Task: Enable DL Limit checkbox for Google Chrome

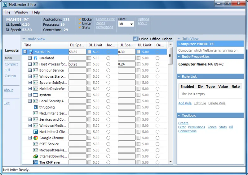Action: coord(89,138)
